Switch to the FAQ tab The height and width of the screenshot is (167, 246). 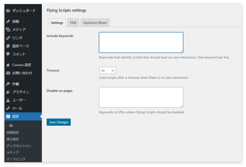(x=73, y=23)
